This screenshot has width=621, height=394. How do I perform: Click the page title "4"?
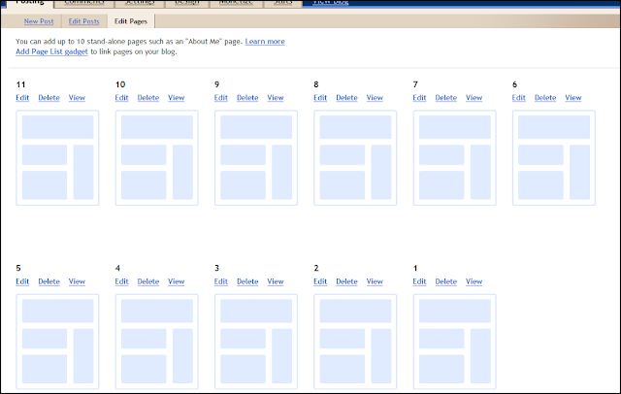click(117, 268)
